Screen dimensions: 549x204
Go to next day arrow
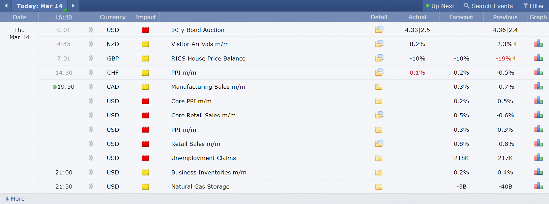(73, 6)
